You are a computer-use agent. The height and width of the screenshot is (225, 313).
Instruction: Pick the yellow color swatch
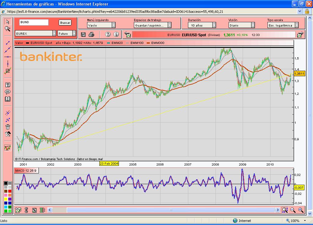(6, 199)
